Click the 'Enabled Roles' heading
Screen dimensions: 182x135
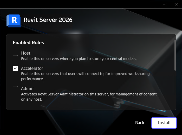tap(28, 43)
